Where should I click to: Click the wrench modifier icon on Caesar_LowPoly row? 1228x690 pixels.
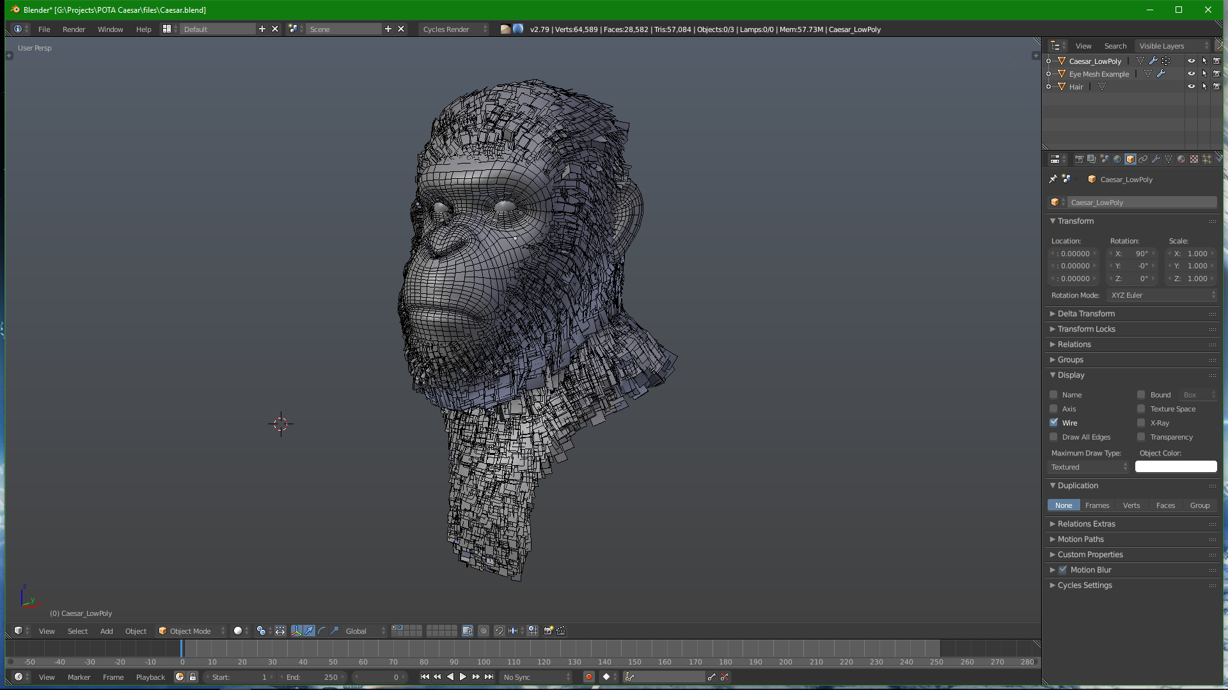point(1153,61)
